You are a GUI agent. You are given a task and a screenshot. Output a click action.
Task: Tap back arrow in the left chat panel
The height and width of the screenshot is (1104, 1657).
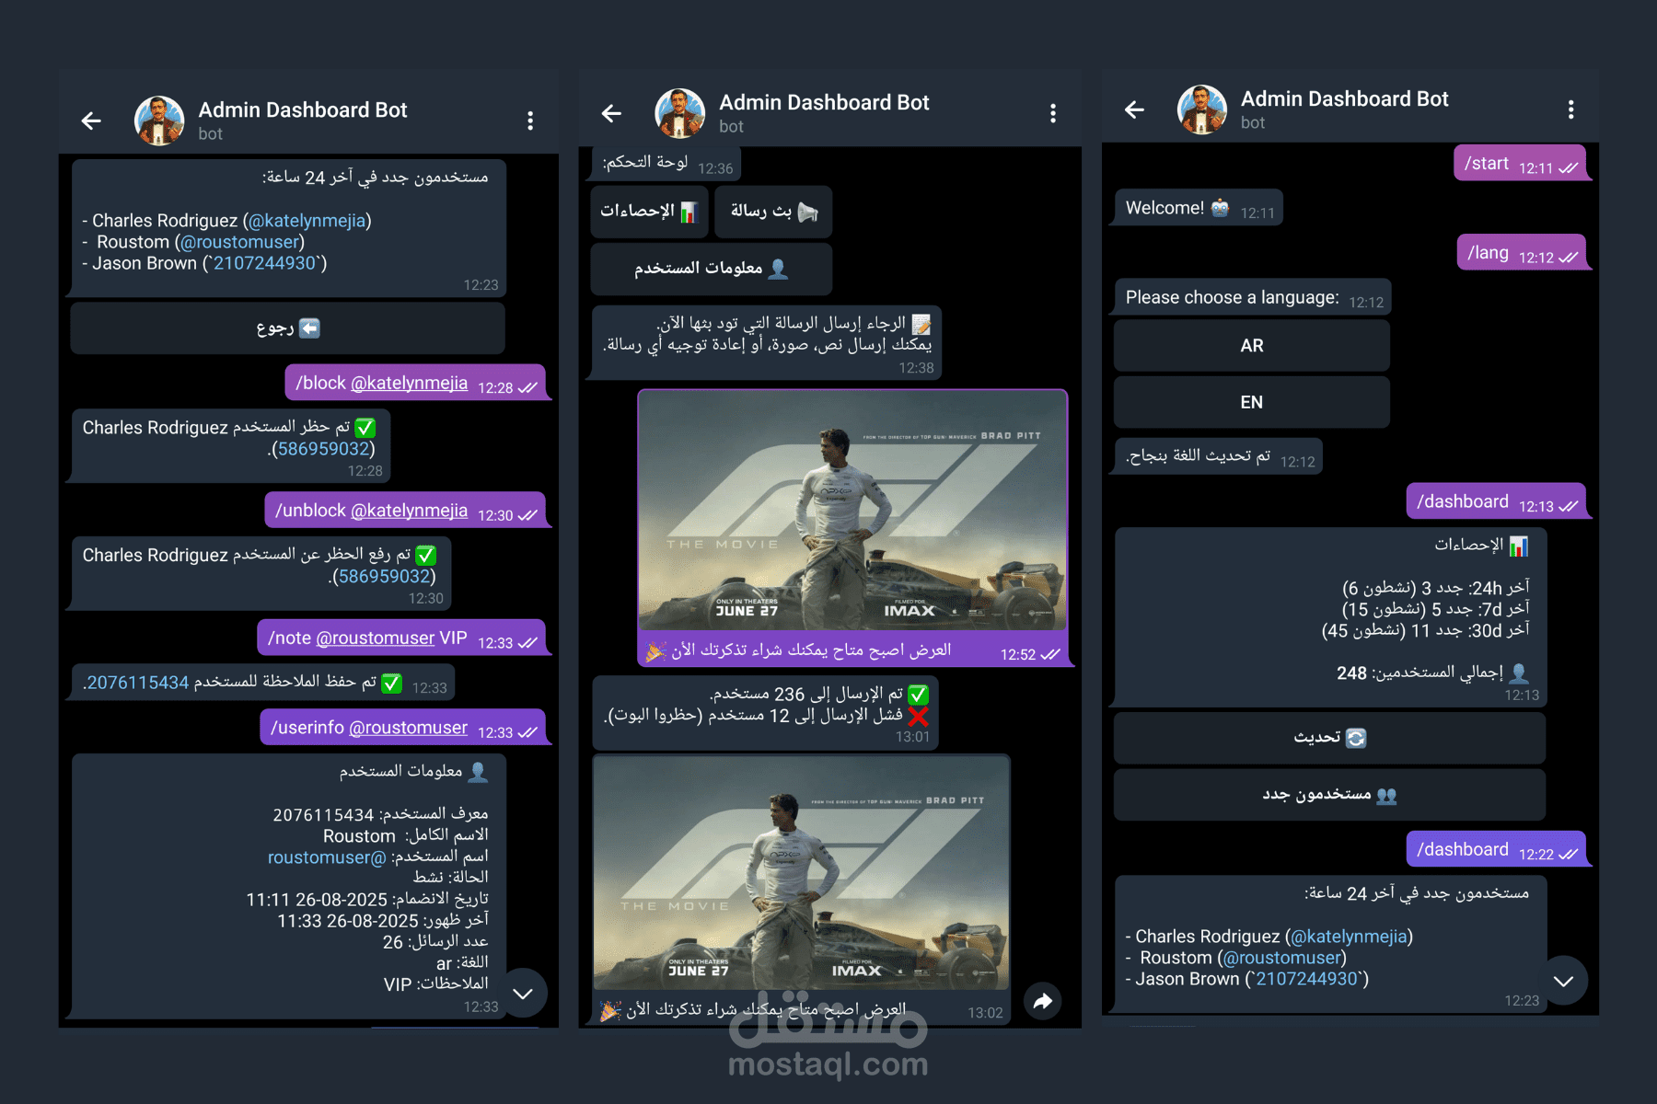[x=91, y=121]
